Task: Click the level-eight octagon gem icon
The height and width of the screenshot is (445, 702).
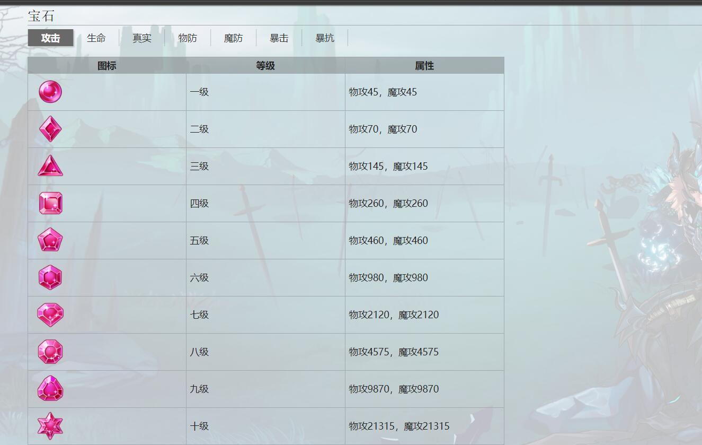Action: point(50,352)
